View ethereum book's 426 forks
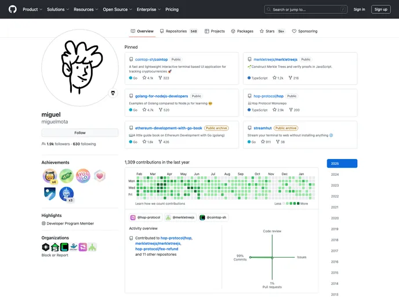Viewport: 399px width, 297px height. tap(164, 142)
